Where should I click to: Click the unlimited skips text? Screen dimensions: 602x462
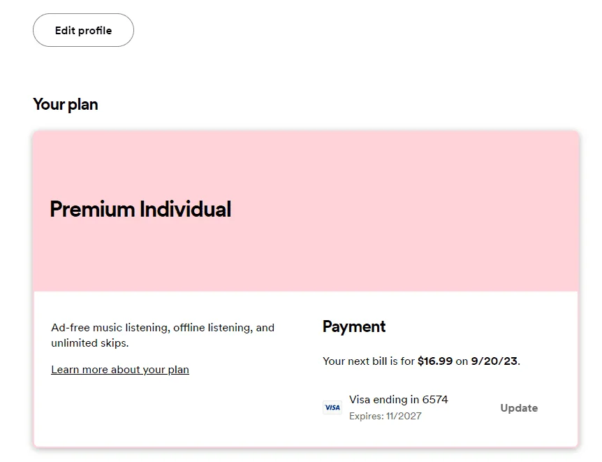(x=90, y=343)
